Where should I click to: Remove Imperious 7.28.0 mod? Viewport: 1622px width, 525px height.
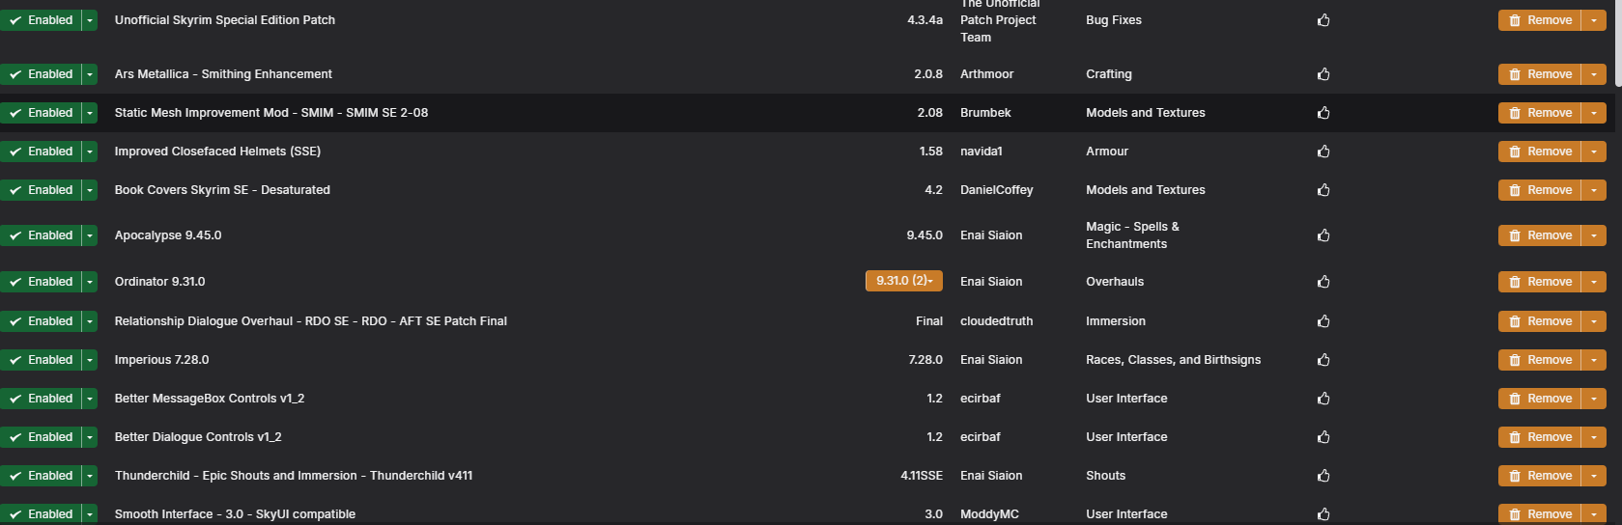[x=1540, y=360]
